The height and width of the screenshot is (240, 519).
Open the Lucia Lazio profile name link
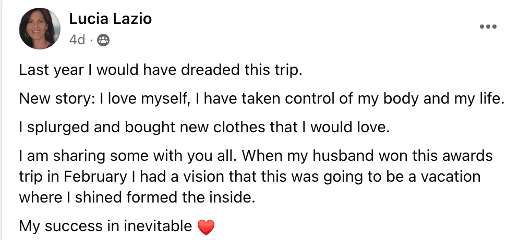tap(110, 19)
